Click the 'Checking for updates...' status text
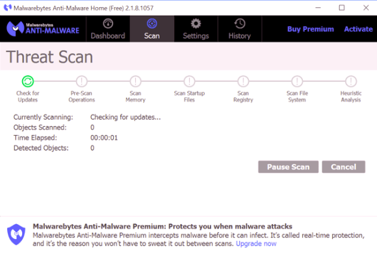377x254 pixels. (125, 118)
